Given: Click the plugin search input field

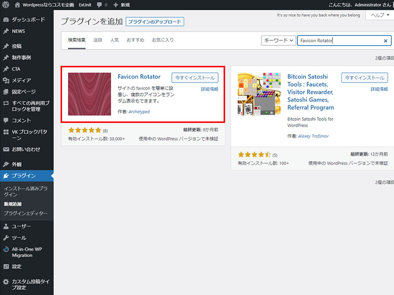Looking at the screenshot, I should 340,41.
